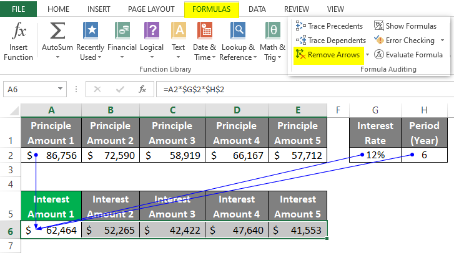454x253 pixels.
Task: Open Recently Used functions icon
Action: click(x=91, y=31)
